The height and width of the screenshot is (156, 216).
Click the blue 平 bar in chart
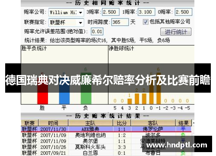point(64,90)
